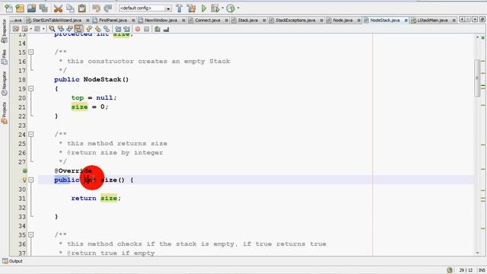
Task: Collapse the size() method fold
Action: click(x=31, y=180)
